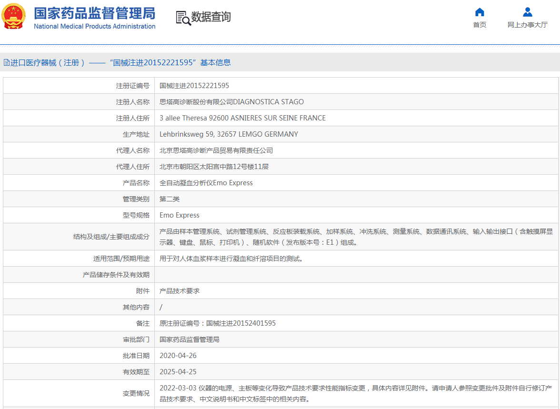The height and width of the screenshot is (409, 560).
Task: Click the document icon before 进口医疗器械
Action: point(6,62)
